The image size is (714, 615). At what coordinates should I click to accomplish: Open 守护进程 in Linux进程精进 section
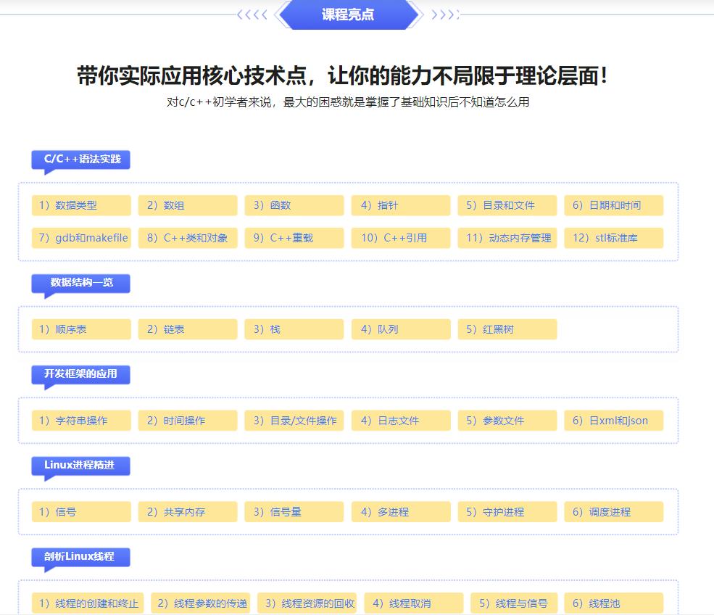click(x=506, y=511)
